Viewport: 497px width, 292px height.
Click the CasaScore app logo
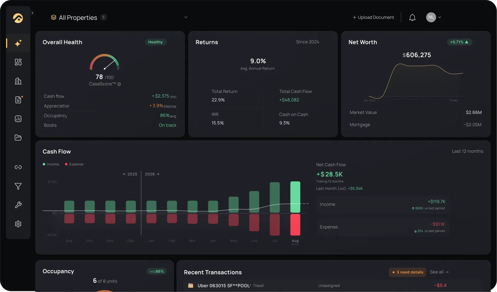pos(18,18)
